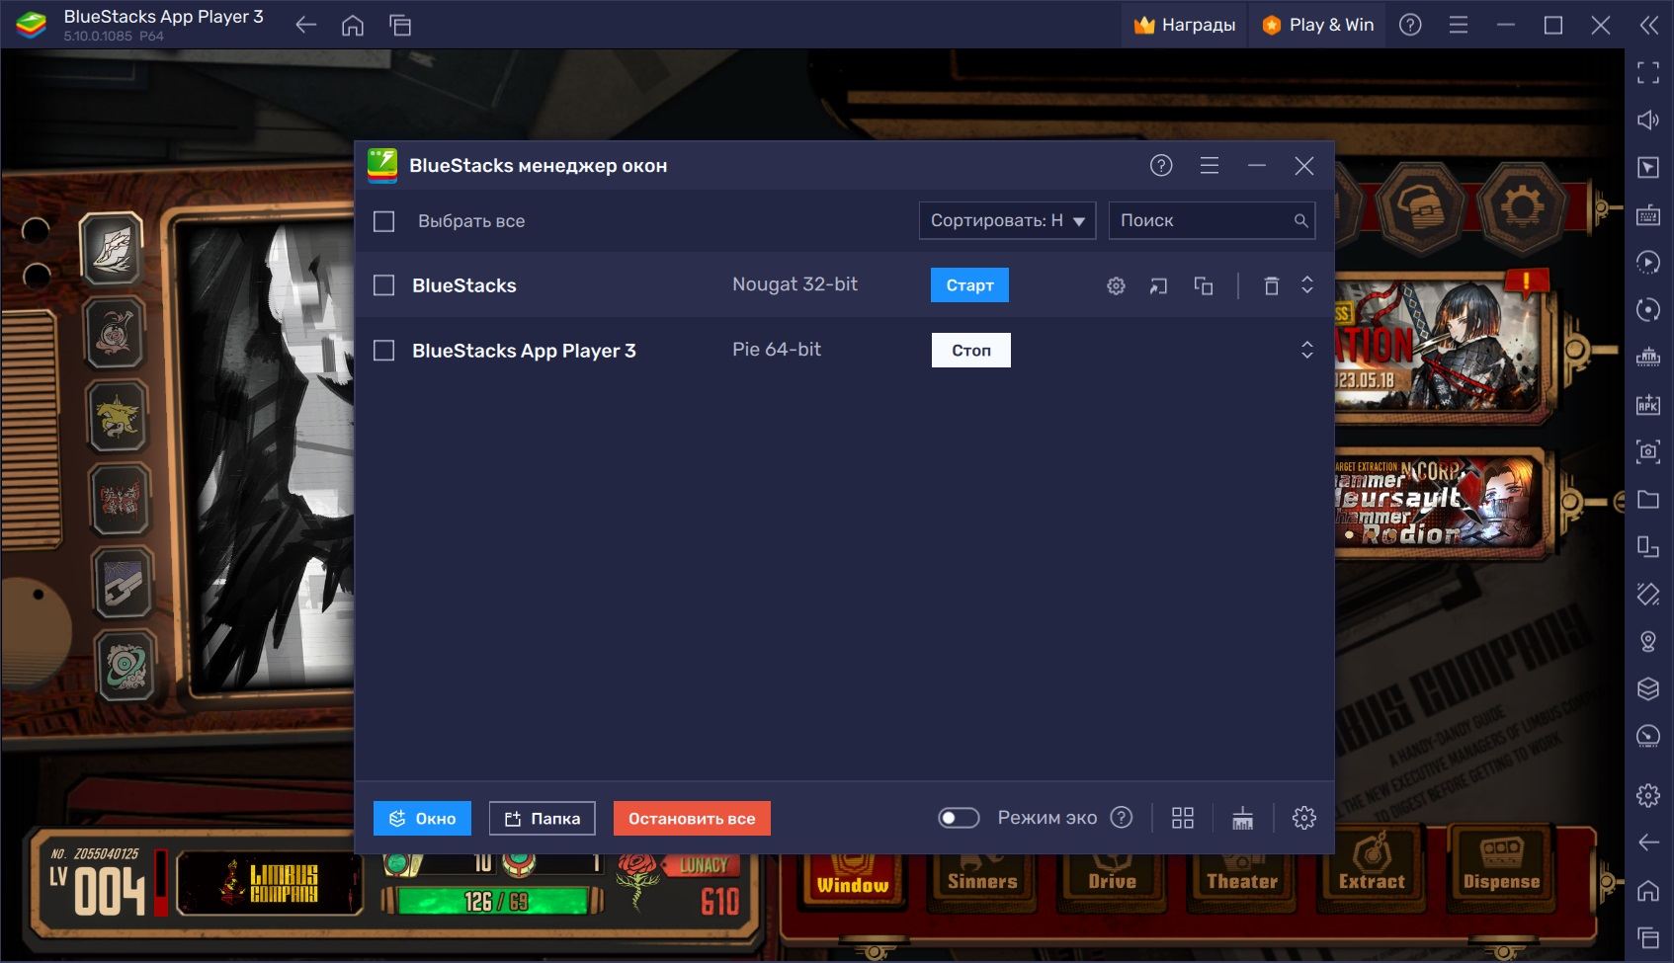Open media folder in sidebar
The width and height of the screenshot is (1674, 963).
1648,499
